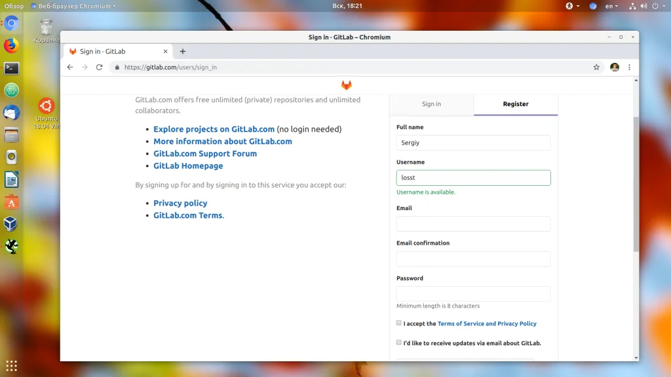Open a new browser tab
This screenshot has width=671, height=377.
coord(183,51)
